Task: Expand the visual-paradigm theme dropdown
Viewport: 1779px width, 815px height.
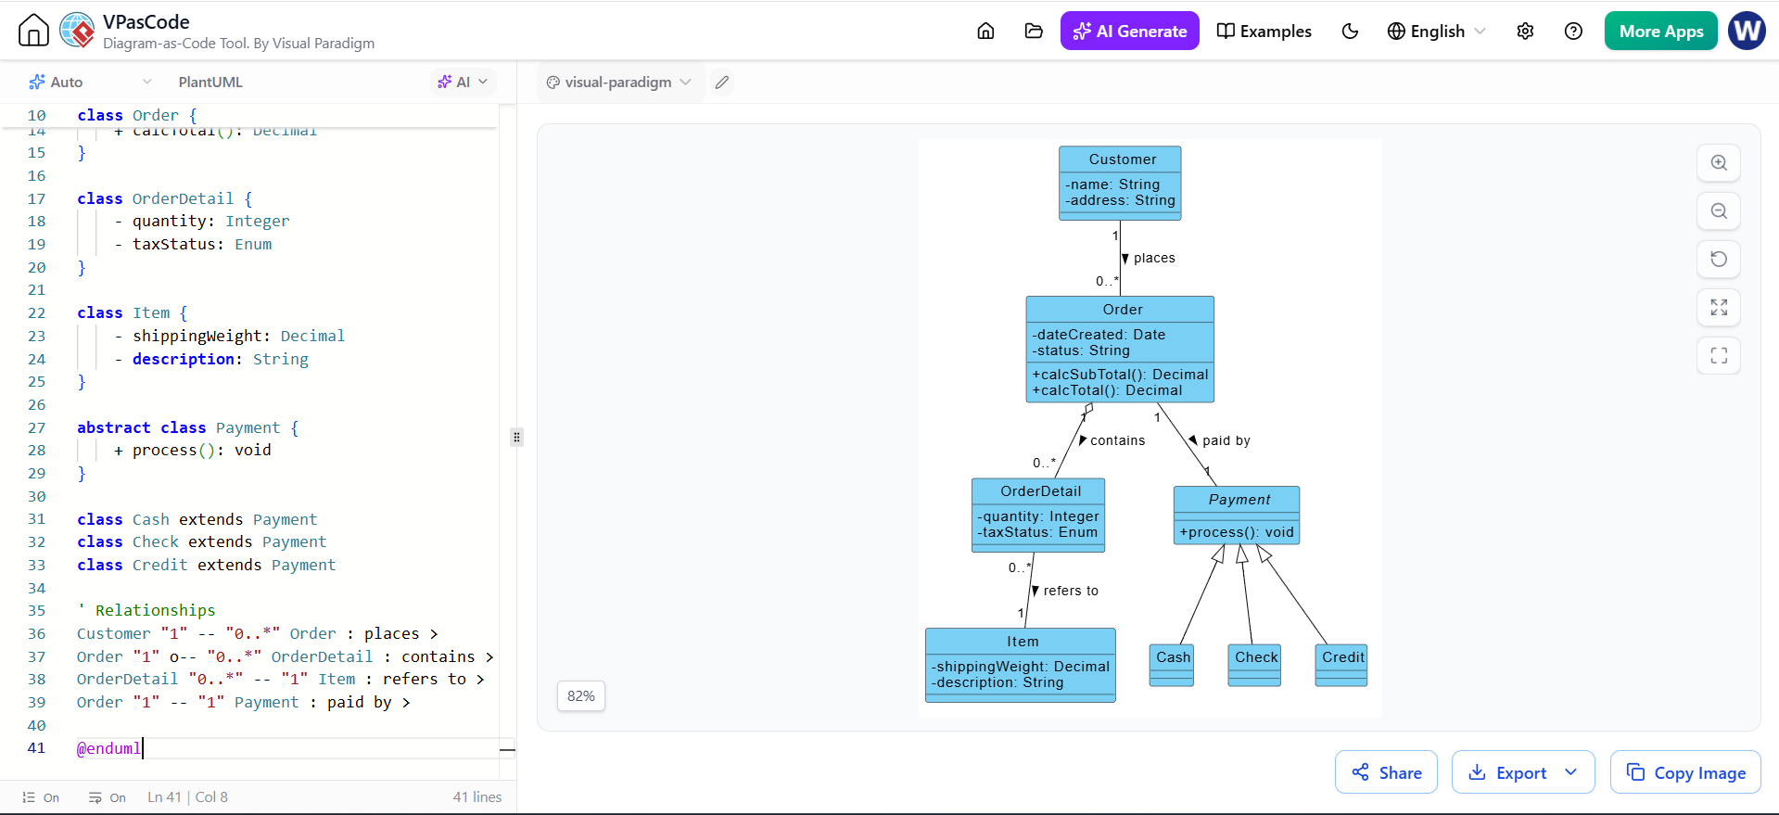Action: coord(618,82)
